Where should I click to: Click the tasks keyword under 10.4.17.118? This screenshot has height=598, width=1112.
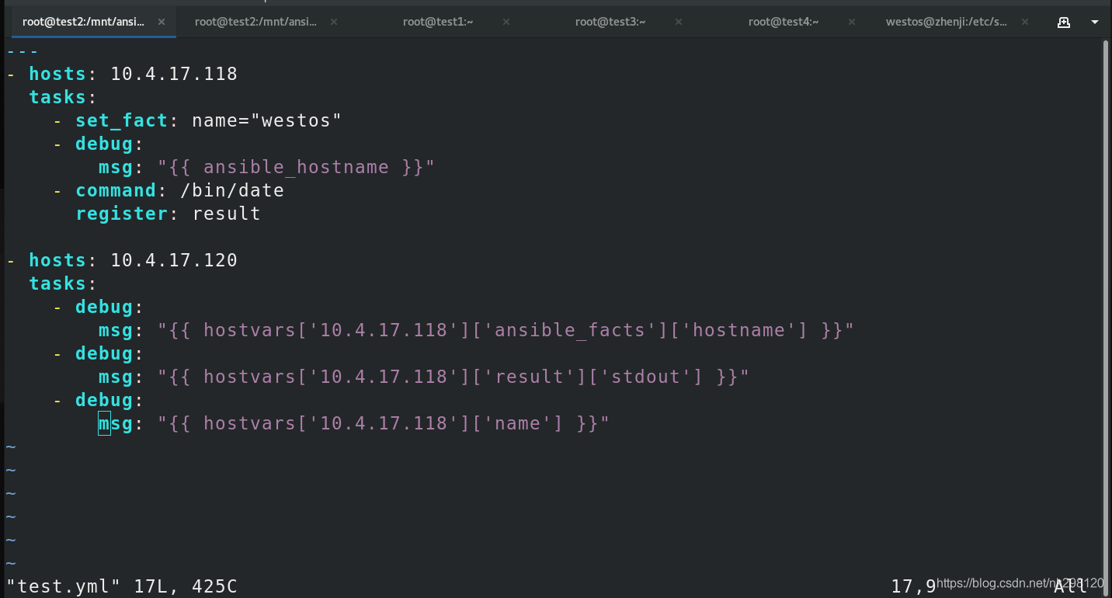pos(57,97)
